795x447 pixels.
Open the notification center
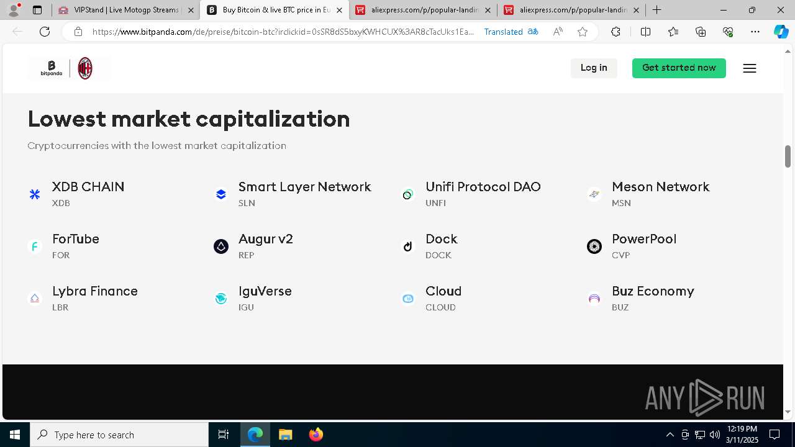coord(775,435)
